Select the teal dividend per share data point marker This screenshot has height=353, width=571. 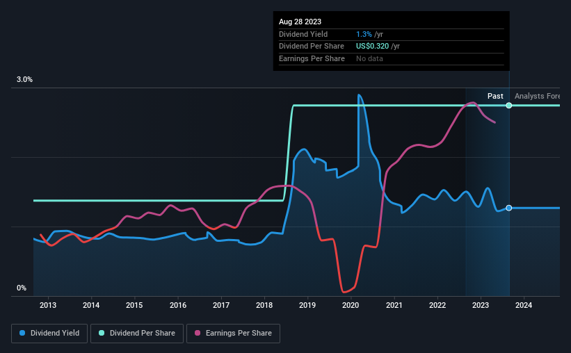click(x=509, y=106)
